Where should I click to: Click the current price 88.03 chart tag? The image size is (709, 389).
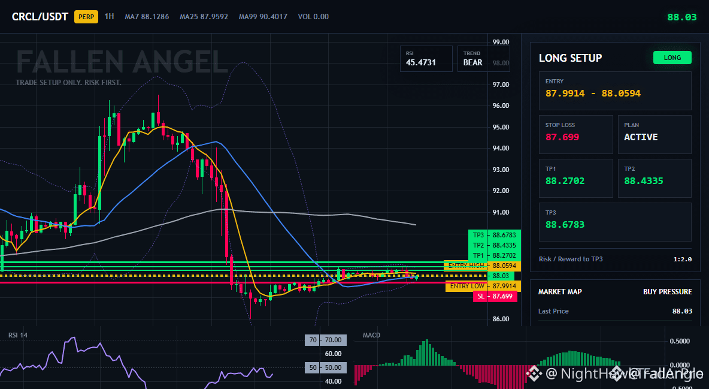(501, 276)
